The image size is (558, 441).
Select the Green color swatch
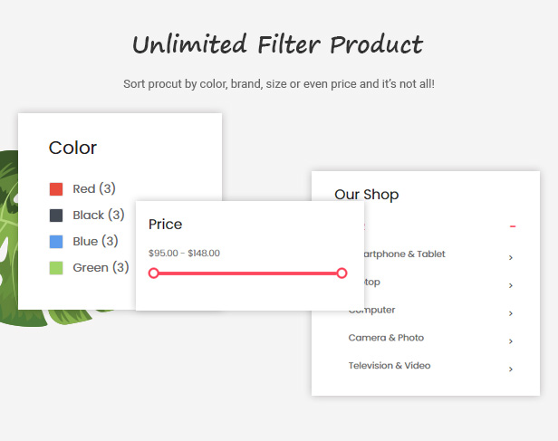click(56, 268)
